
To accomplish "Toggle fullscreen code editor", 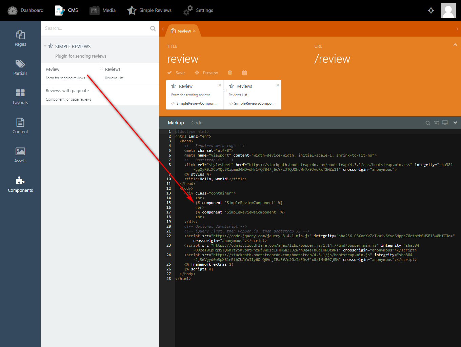I will tap(445, 123).
